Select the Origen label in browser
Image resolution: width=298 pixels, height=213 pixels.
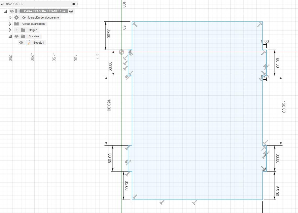33,30
